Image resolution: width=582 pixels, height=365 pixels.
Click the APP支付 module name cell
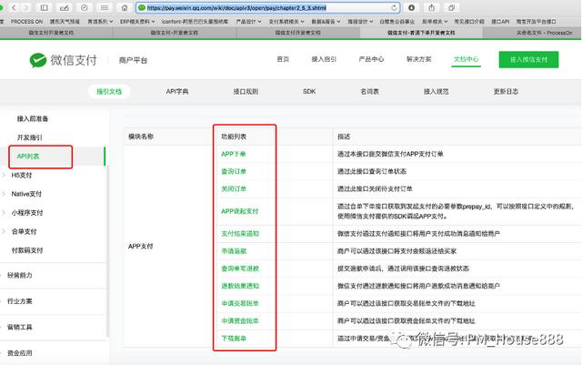(x=140, y=246)
